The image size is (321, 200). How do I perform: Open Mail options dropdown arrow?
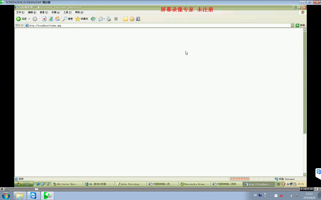coord(104,19)
